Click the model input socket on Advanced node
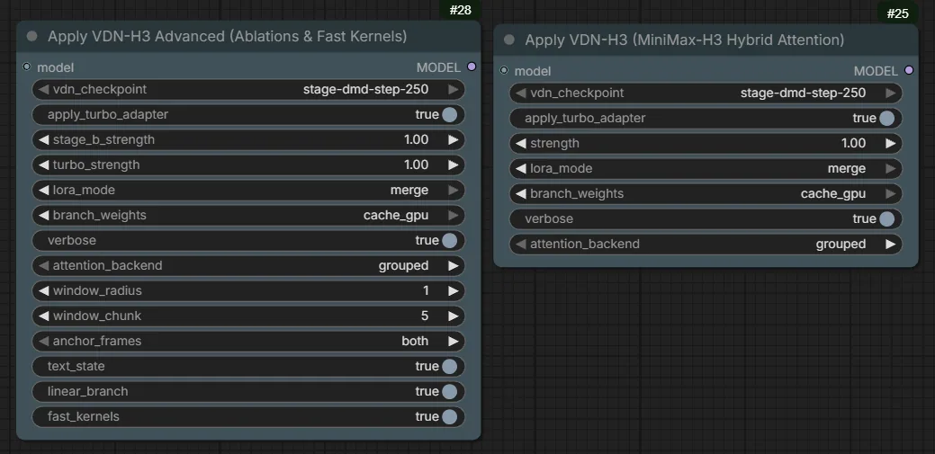The image size is (935, 454). pyautogui.click(x=26, y=67)
